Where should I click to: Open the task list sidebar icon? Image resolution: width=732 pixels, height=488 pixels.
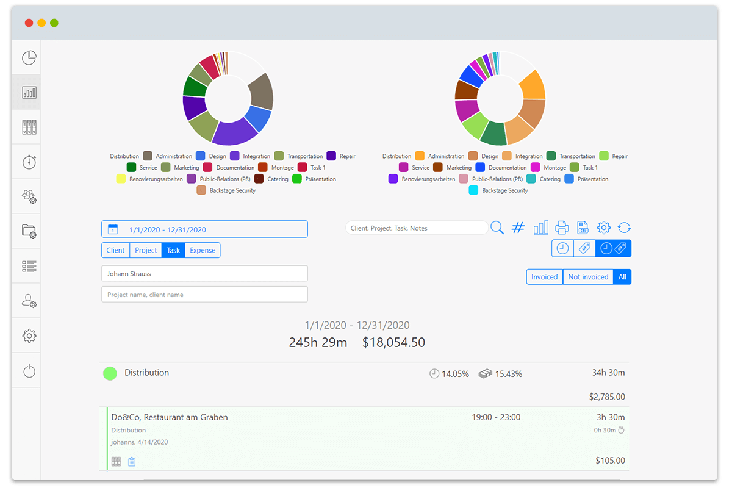tap(29, 266)
